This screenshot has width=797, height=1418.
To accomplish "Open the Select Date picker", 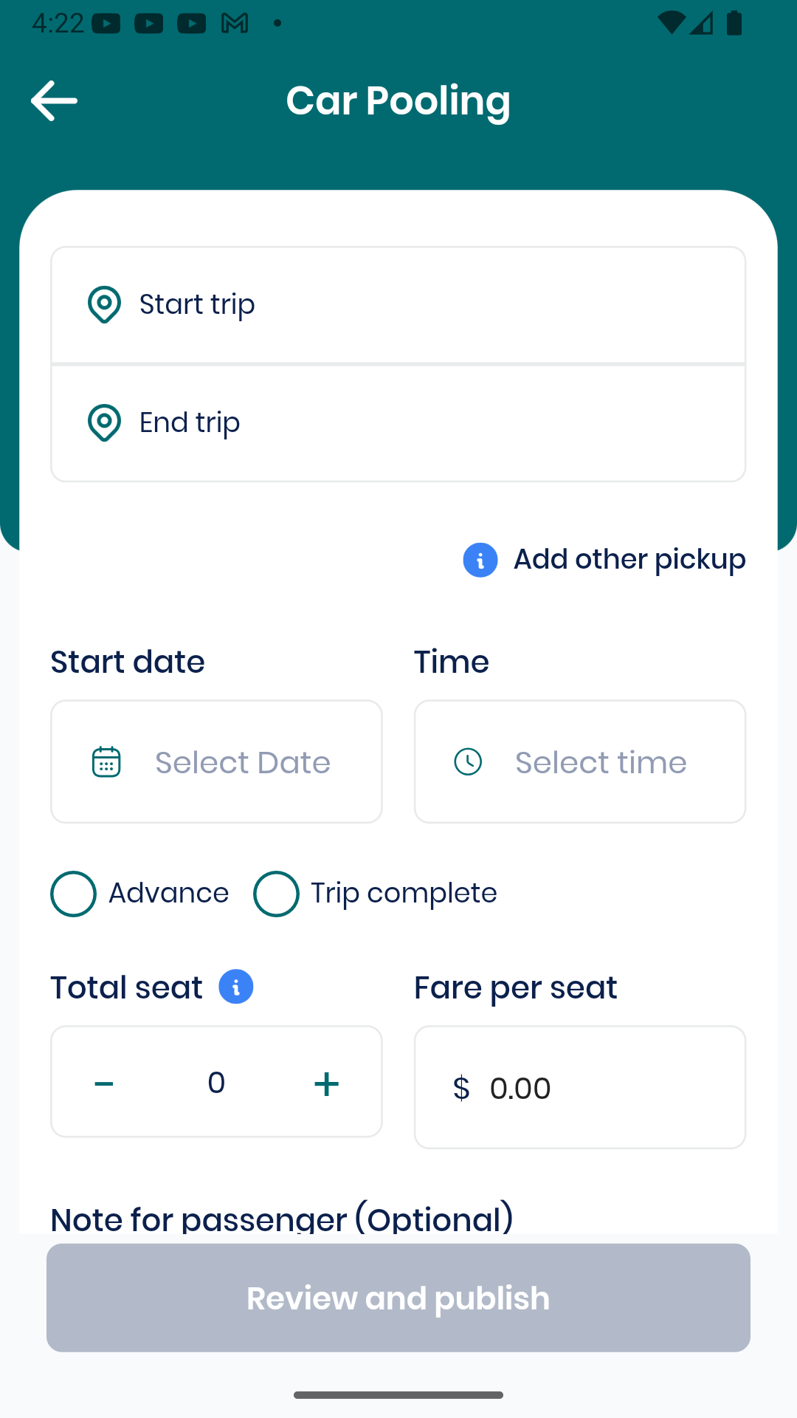I will point(216,761).
